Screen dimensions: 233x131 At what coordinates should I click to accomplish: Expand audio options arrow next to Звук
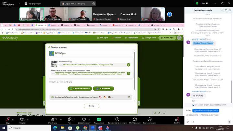pyautogui.click(x=13, y=119)
